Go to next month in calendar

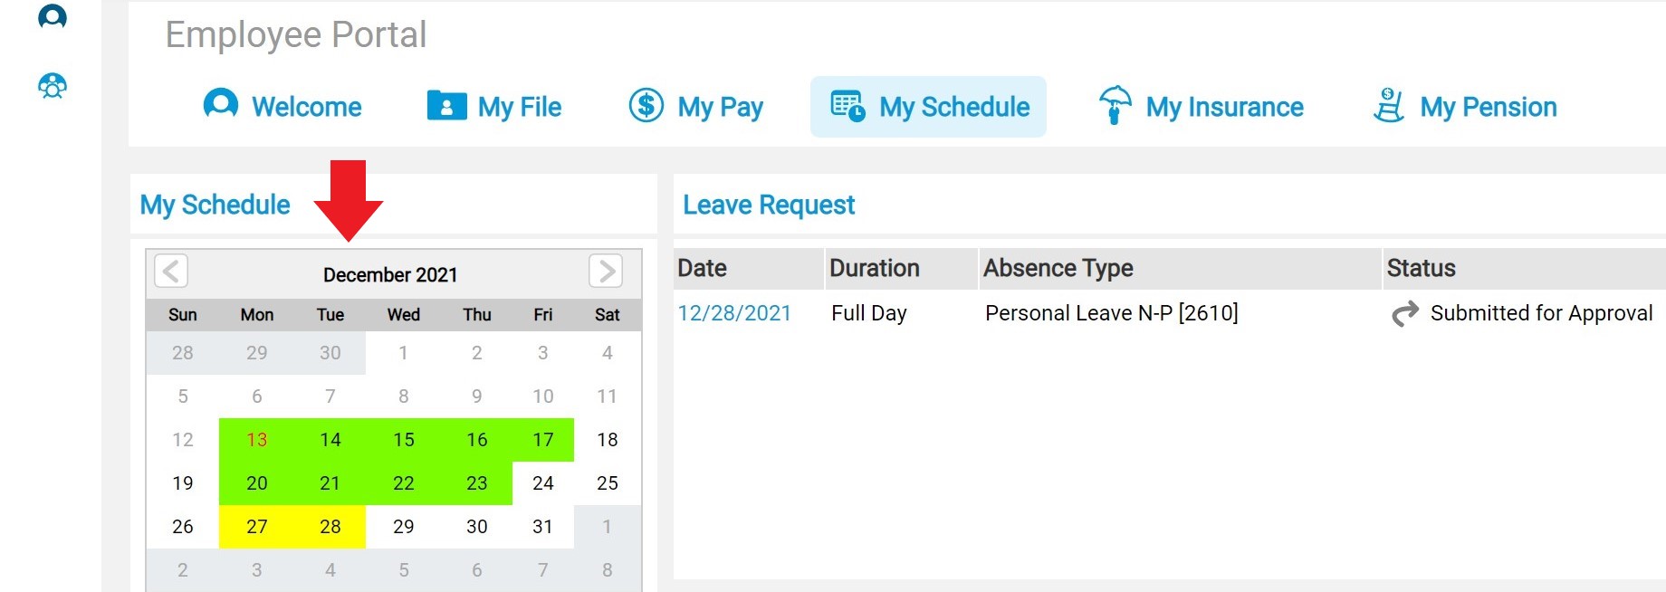point(606,271)
